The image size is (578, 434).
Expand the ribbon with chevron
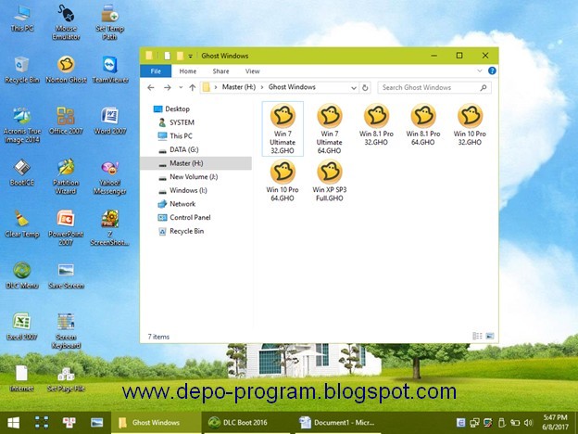tap(479, 70)
